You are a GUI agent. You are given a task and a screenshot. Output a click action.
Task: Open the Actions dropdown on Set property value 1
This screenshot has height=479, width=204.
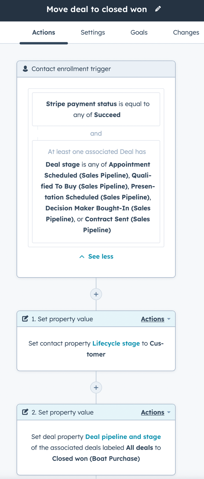(x=153, y=319)
